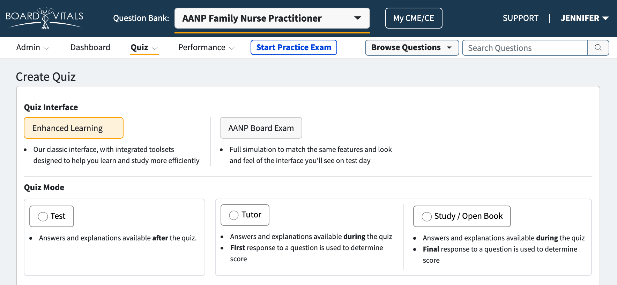Expand the Browse Questions dropdown

pyautogui.click(x=412, y=48)
